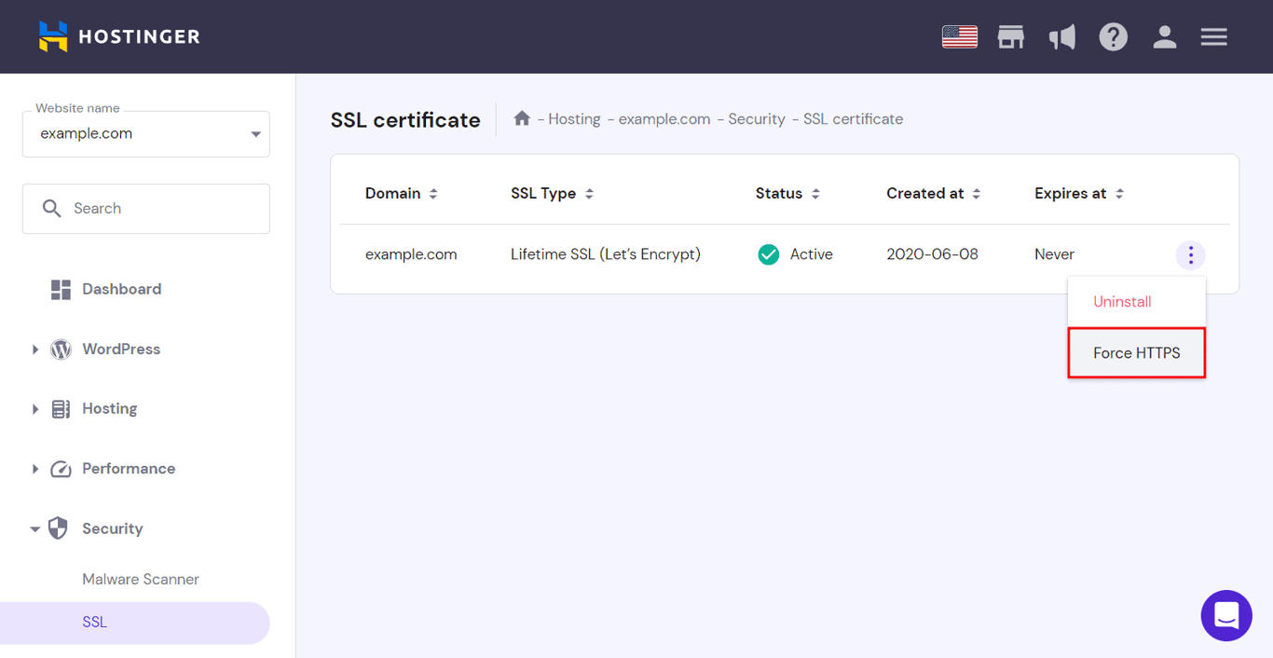
Task: Select Force HTTPS from the actions menu
Action: [x=1136, y=352]
